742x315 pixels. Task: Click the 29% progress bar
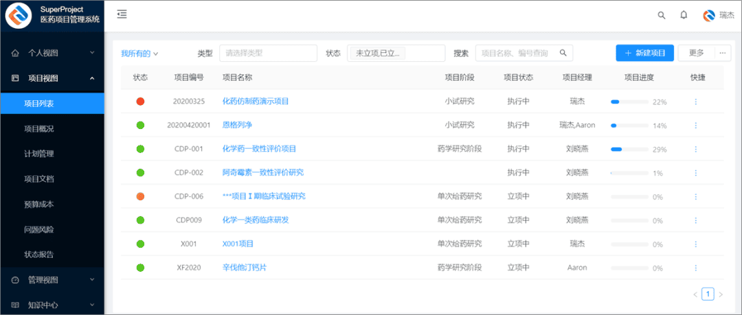(629, 149)
